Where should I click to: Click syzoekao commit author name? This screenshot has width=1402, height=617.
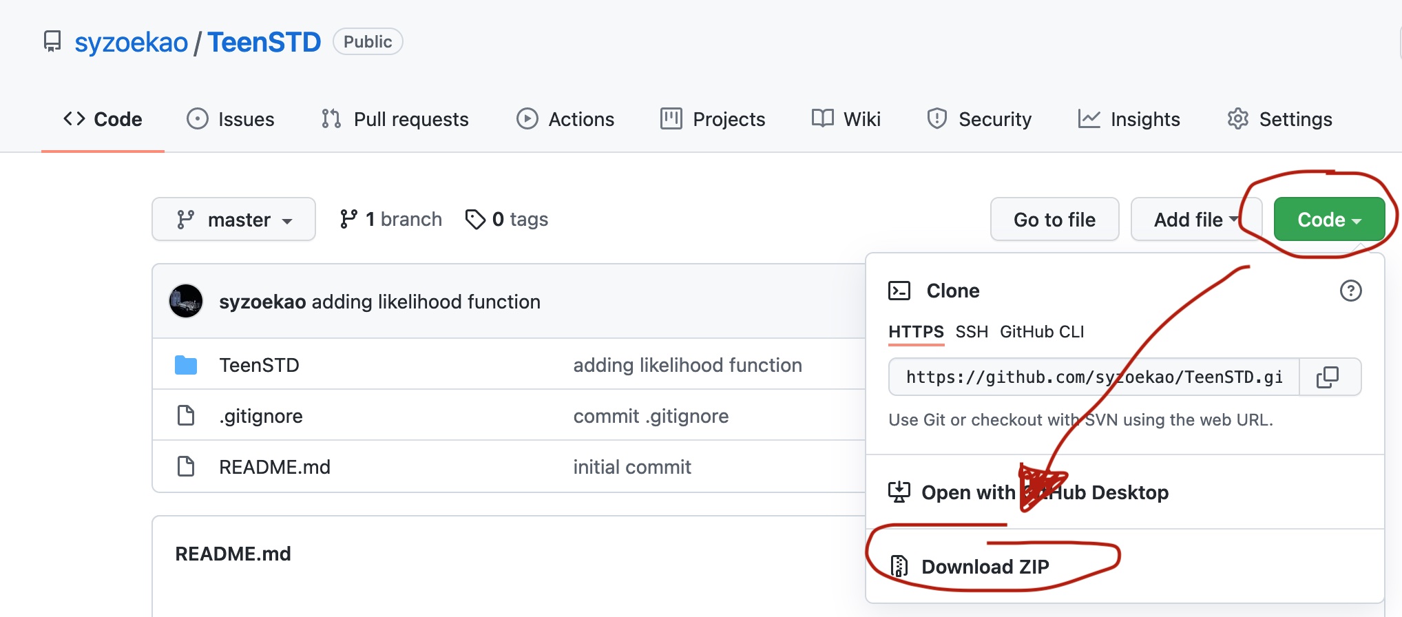click(x=262, y=302)
